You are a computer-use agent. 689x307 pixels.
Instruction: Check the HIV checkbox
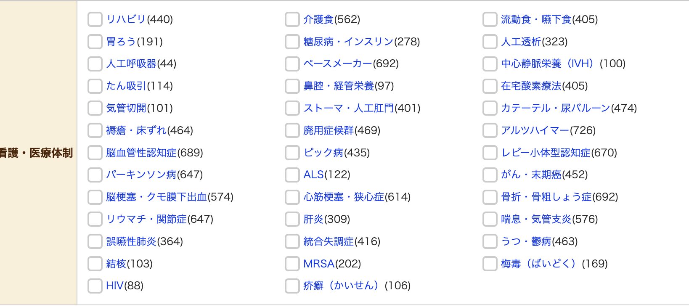tap(95, 286)
